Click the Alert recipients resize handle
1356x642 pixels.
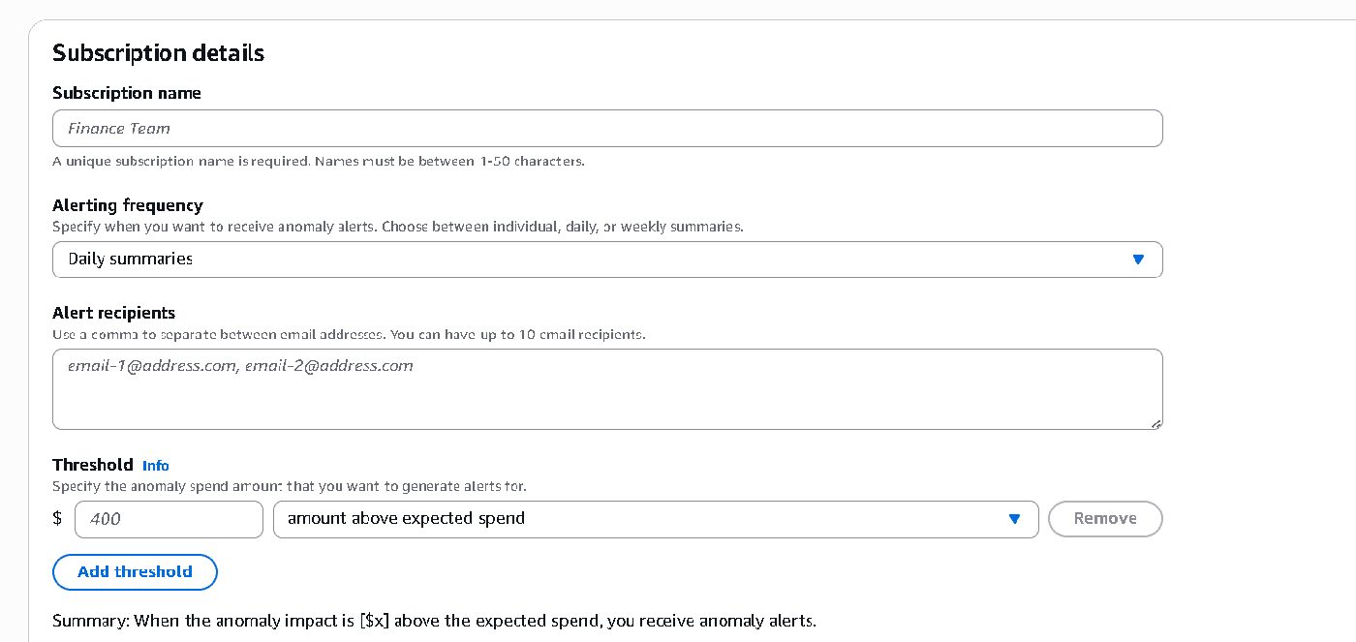1156,424
